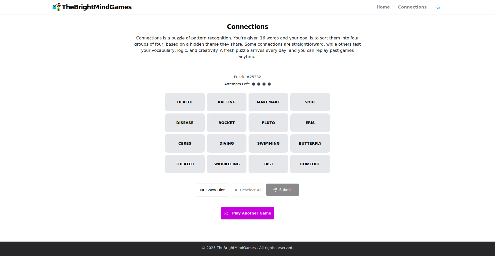Click the shuffle icon on Play Another Game
The width and height of the screenshot is (495, 256).
click(x=226, y=213)
